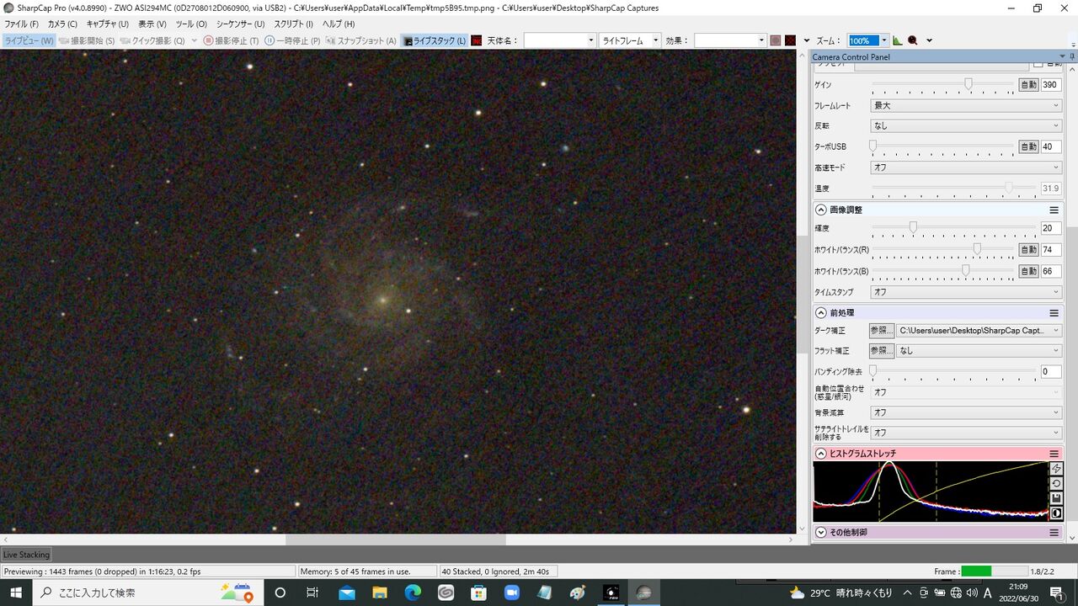
Task: Click the Live Stacking button at the bottom
Action: pyautogui.click(x=26, y=555)
